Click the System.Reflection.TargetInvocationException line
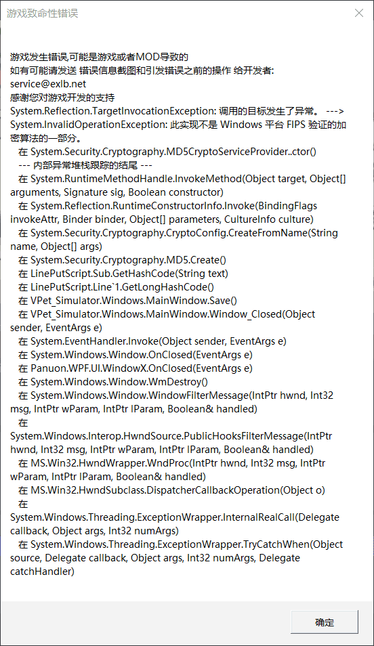Screen dimensions: 374x646 pyautogui.click(x=178, y=111)
